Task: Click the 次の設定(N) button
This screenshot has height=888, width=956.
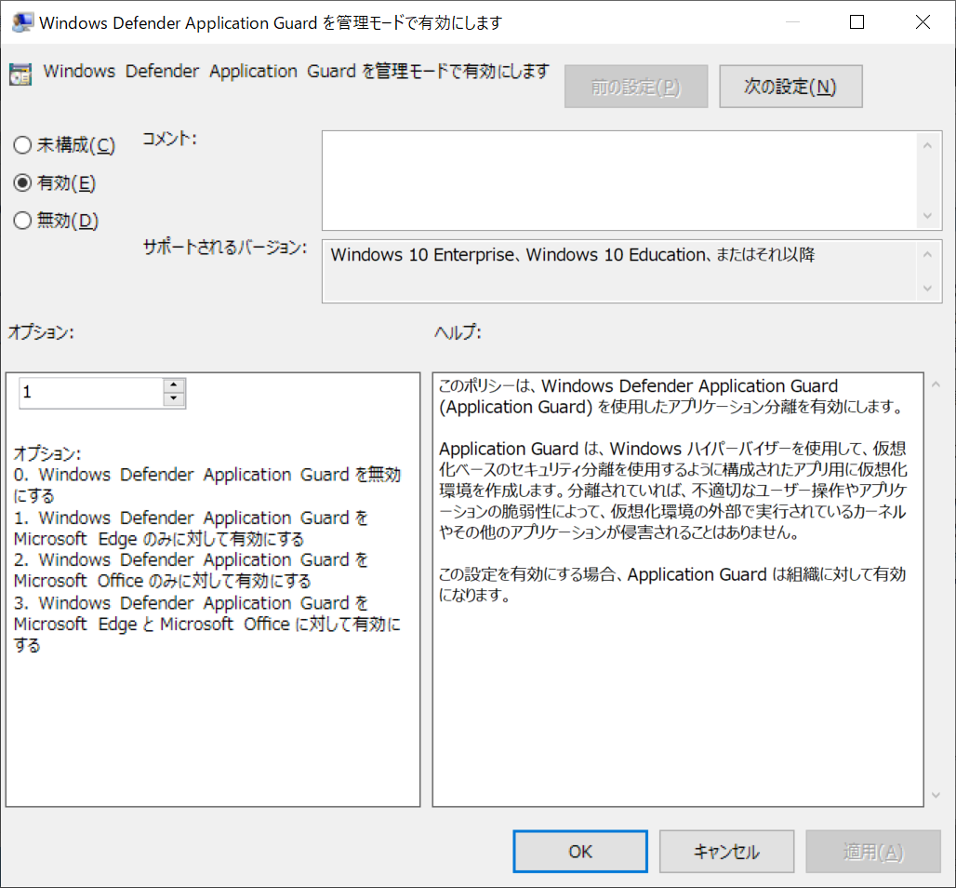Action: [x=790, y=87]
